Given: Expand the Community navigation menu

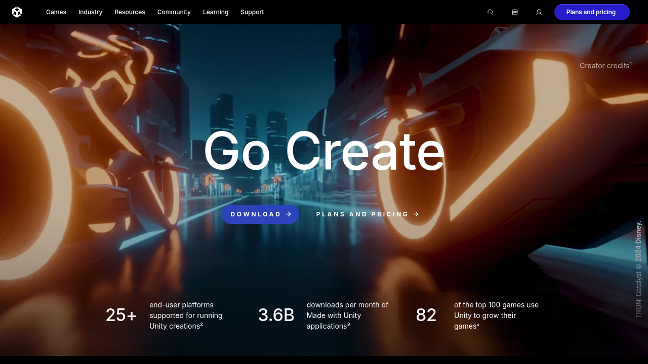Looking at the screenshot, I should (174, 12).
